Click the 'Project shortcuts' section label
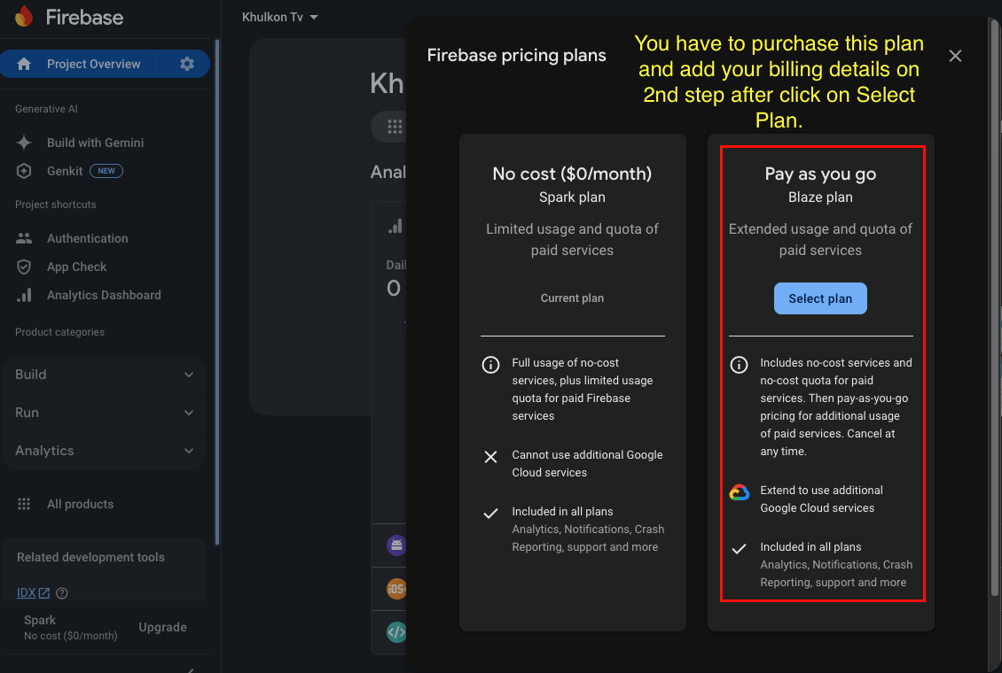Screen dimensions: 1002x673 (56, 205)
